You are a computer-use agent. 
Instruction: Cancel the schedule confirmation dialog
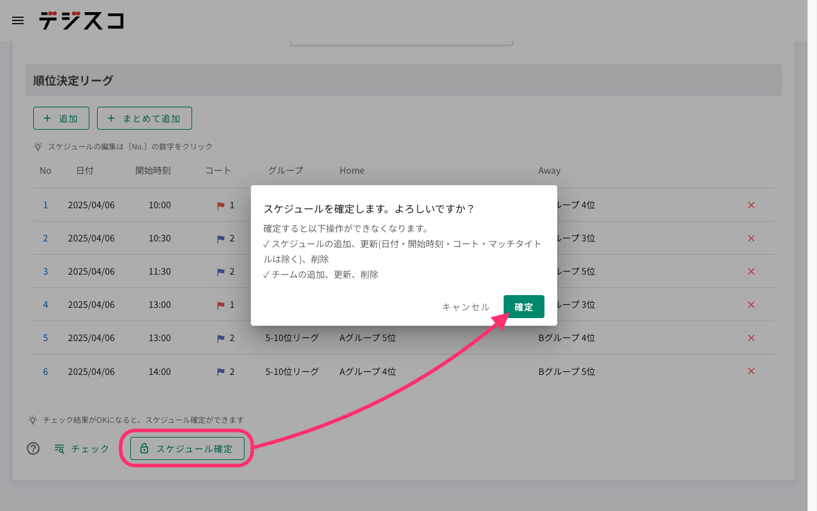(x=466, y=307)
